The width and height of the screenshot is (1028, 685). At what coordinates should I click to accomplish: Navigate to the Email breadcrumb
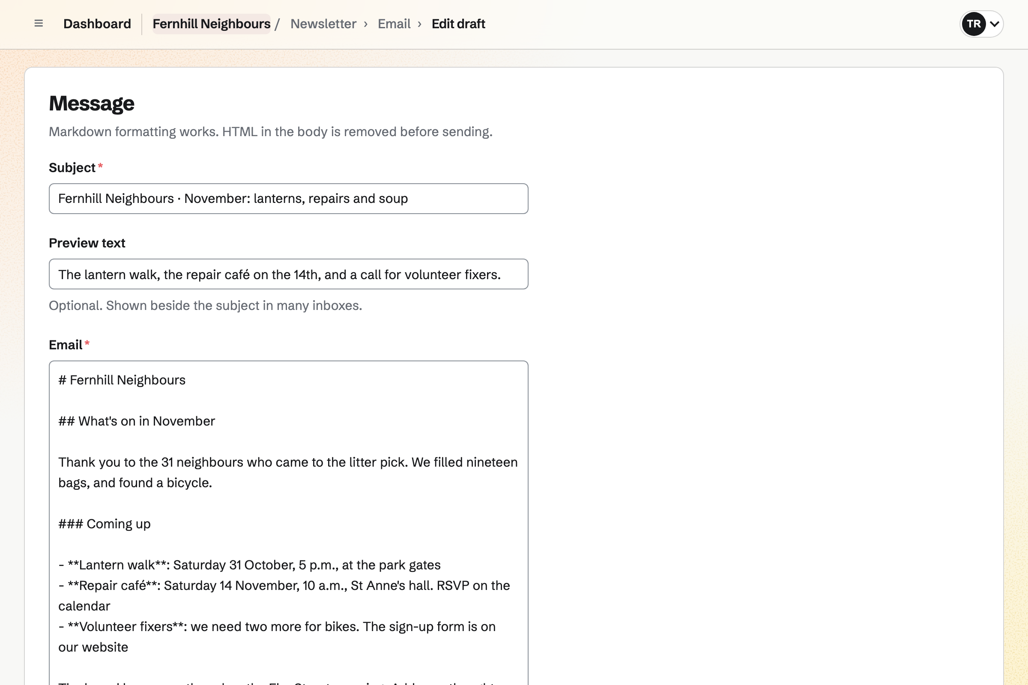(394, 24)
